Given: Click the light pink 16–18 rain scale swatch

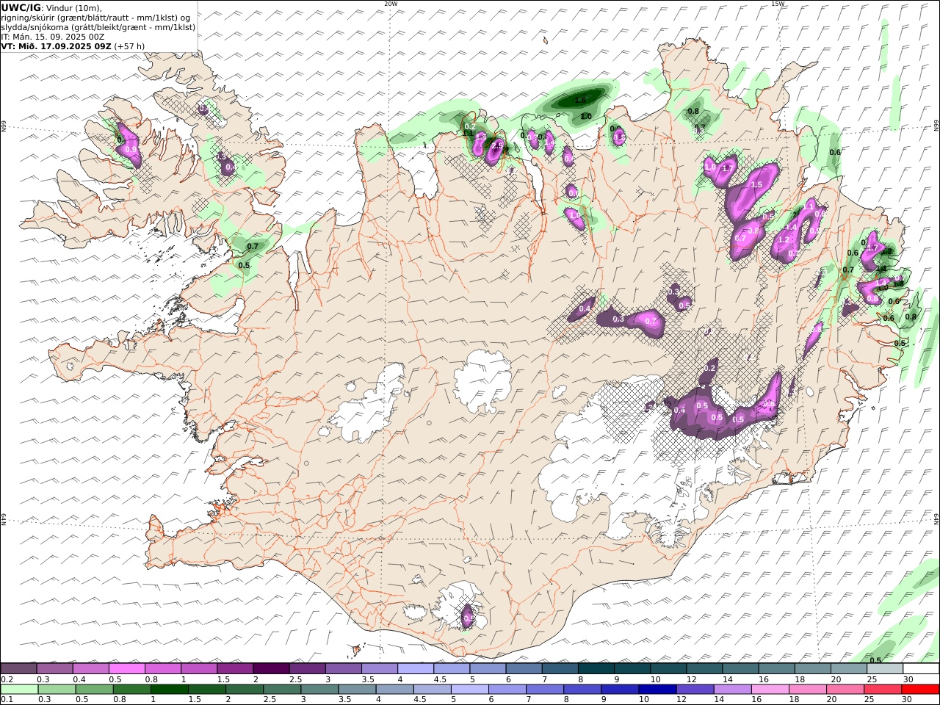Looking at the screenshot, I should coord(770,690).
